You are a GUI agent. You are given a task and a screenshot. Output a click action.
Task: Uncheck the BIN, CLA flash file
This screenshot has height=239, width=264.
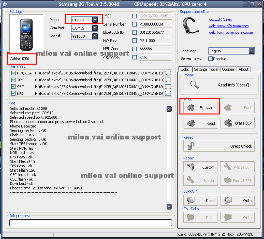13,73
